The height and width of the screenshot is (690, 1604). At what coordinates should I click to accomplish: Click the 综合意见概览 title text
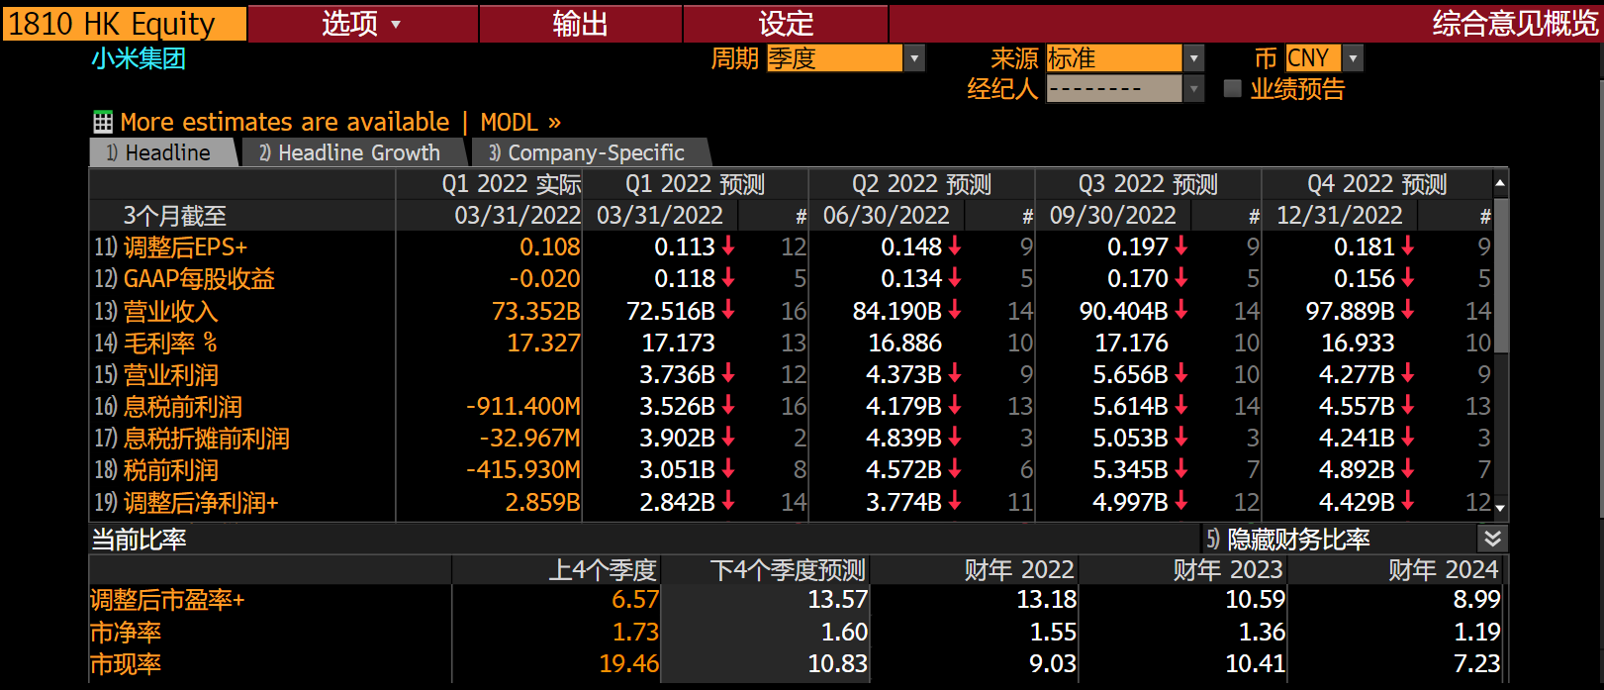(x=1516, y=24)
